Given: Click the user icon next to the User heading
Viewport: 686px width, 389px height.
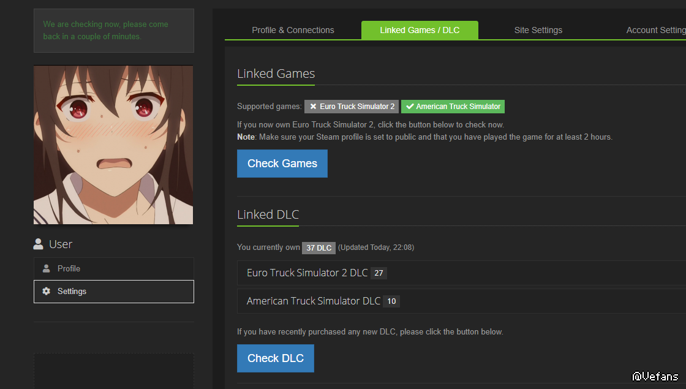Looking at the screenshot, I should 39,244.
